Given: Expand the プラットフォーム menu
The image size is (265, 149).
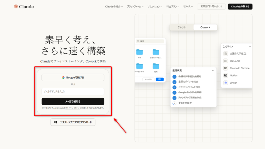Looking at the screenshot, I should click(x=135, y=6).
